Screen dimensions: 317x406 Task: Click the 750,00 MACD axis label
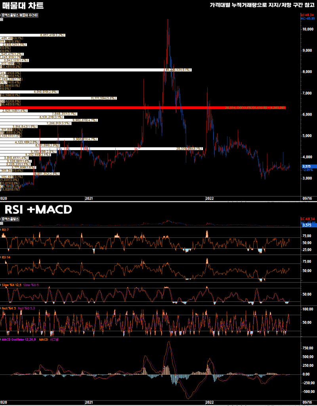(x=307, y=348)
